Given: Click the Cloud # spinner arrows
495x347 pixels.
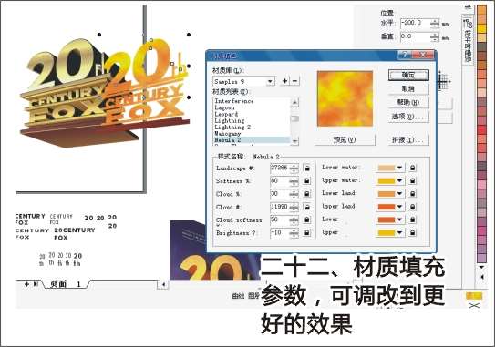Looking at the screenshot, I should click(x=294, y=207).
